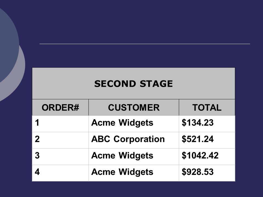
Task: Select the CUSTOMER column header
Action: [x=134, y=107]
